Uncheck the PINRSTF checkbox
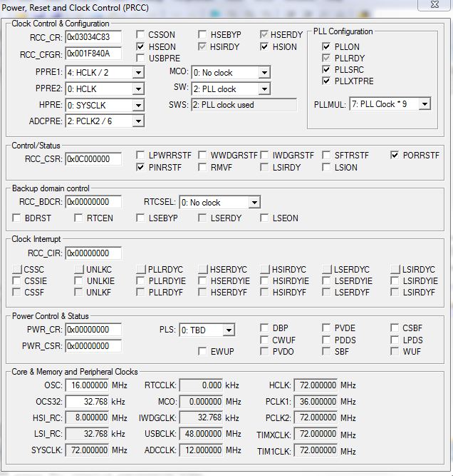 [x=140, y=167]
